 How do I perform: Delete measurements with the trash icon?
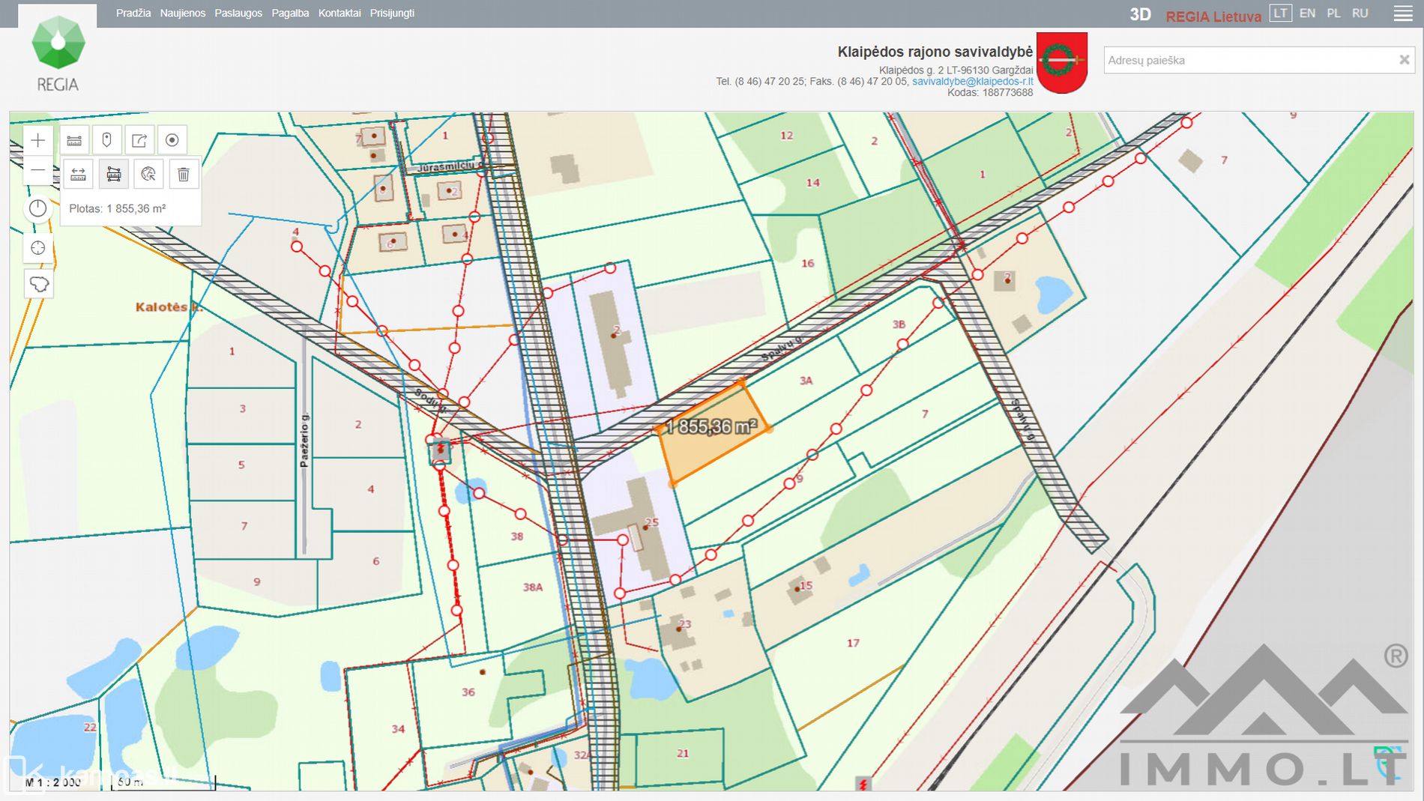[x=183, y=175]
